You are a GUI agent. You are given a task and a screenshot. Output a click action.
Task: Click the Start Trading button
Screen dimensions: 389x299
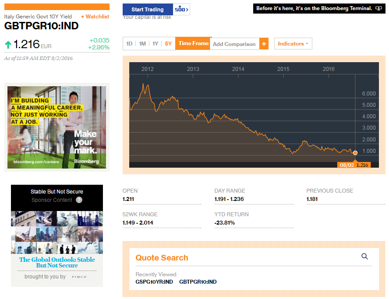click(148, 10)
